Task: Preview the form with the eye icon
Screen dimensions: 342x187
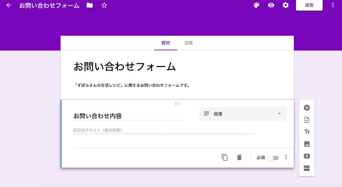Action: (271, 5)
